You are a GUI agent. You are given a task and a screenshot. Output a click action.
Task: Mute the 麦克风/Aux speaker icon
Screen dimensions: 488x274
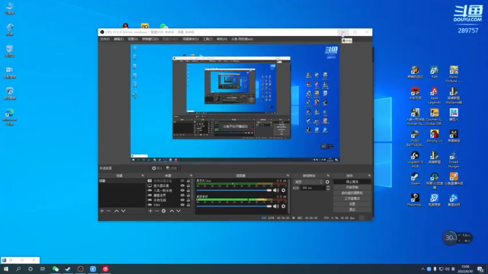pyautogui.click(x=276, y=190)
